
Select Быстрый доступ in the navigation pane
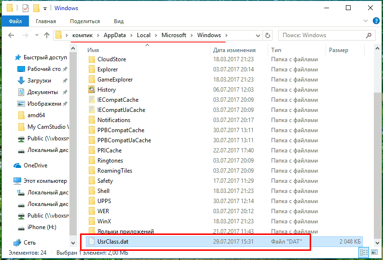[41, 58]
